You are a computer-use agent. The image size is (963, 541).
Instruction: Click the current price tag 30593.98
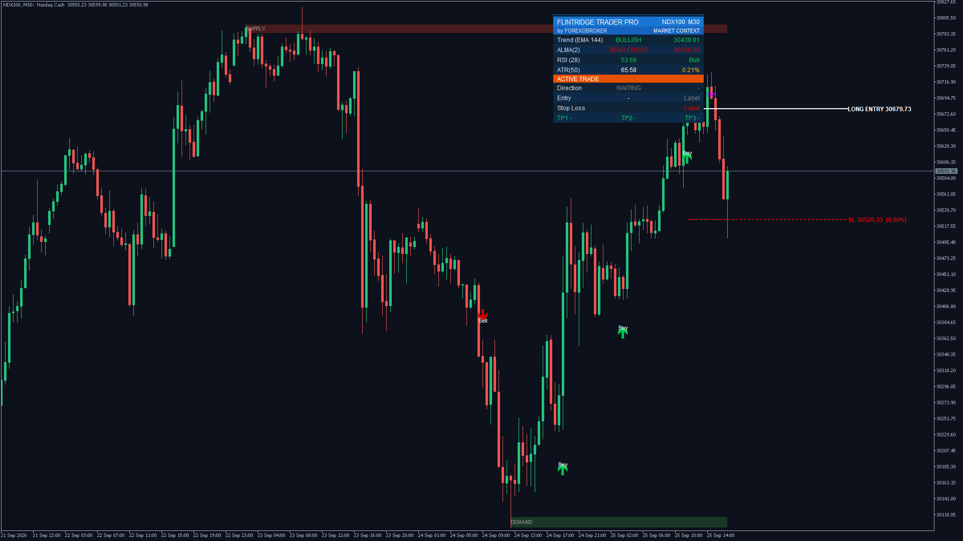[x=946, y=171]
